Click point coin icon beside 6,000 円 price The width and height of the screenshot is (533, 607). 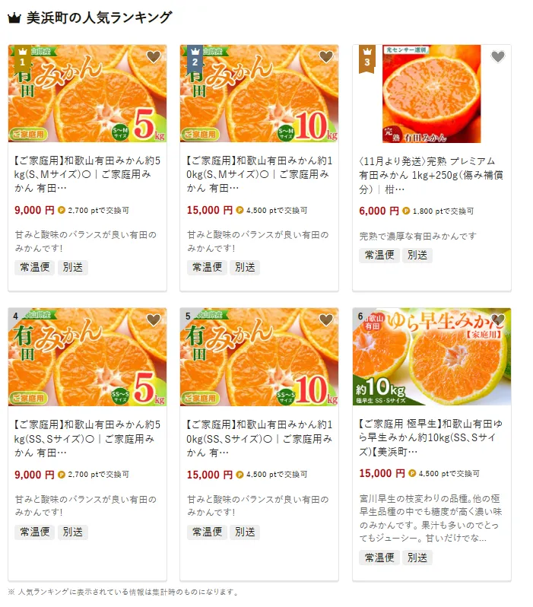(x=406, y=211)
